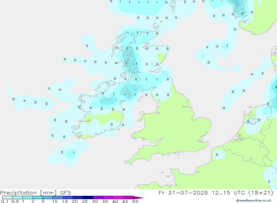Image resolution: width=277 pixels, height=203 pixels.
Task: Click the '0.1' legend scale label
Action: tap(5, 201)
